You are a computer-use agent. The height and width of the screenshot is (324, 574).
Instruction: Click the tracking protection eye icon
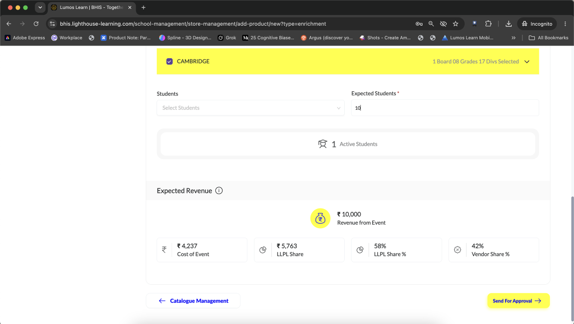pos(443,24)
